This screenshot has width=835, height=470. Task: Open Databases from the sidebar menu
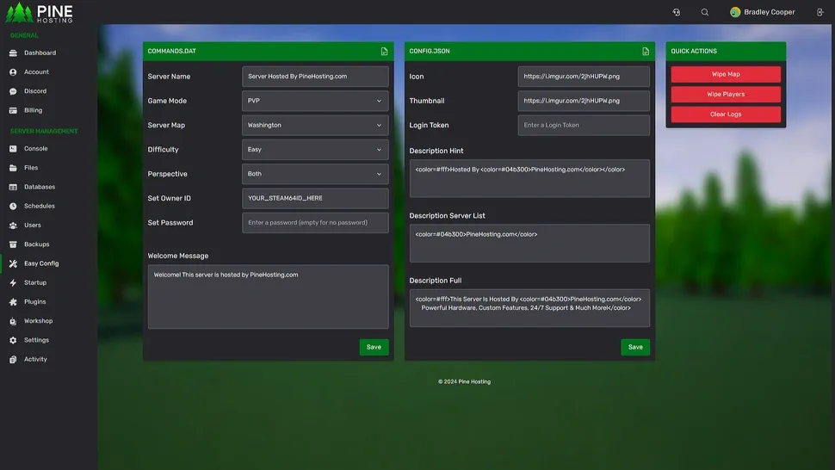click(x=40, y=187)
